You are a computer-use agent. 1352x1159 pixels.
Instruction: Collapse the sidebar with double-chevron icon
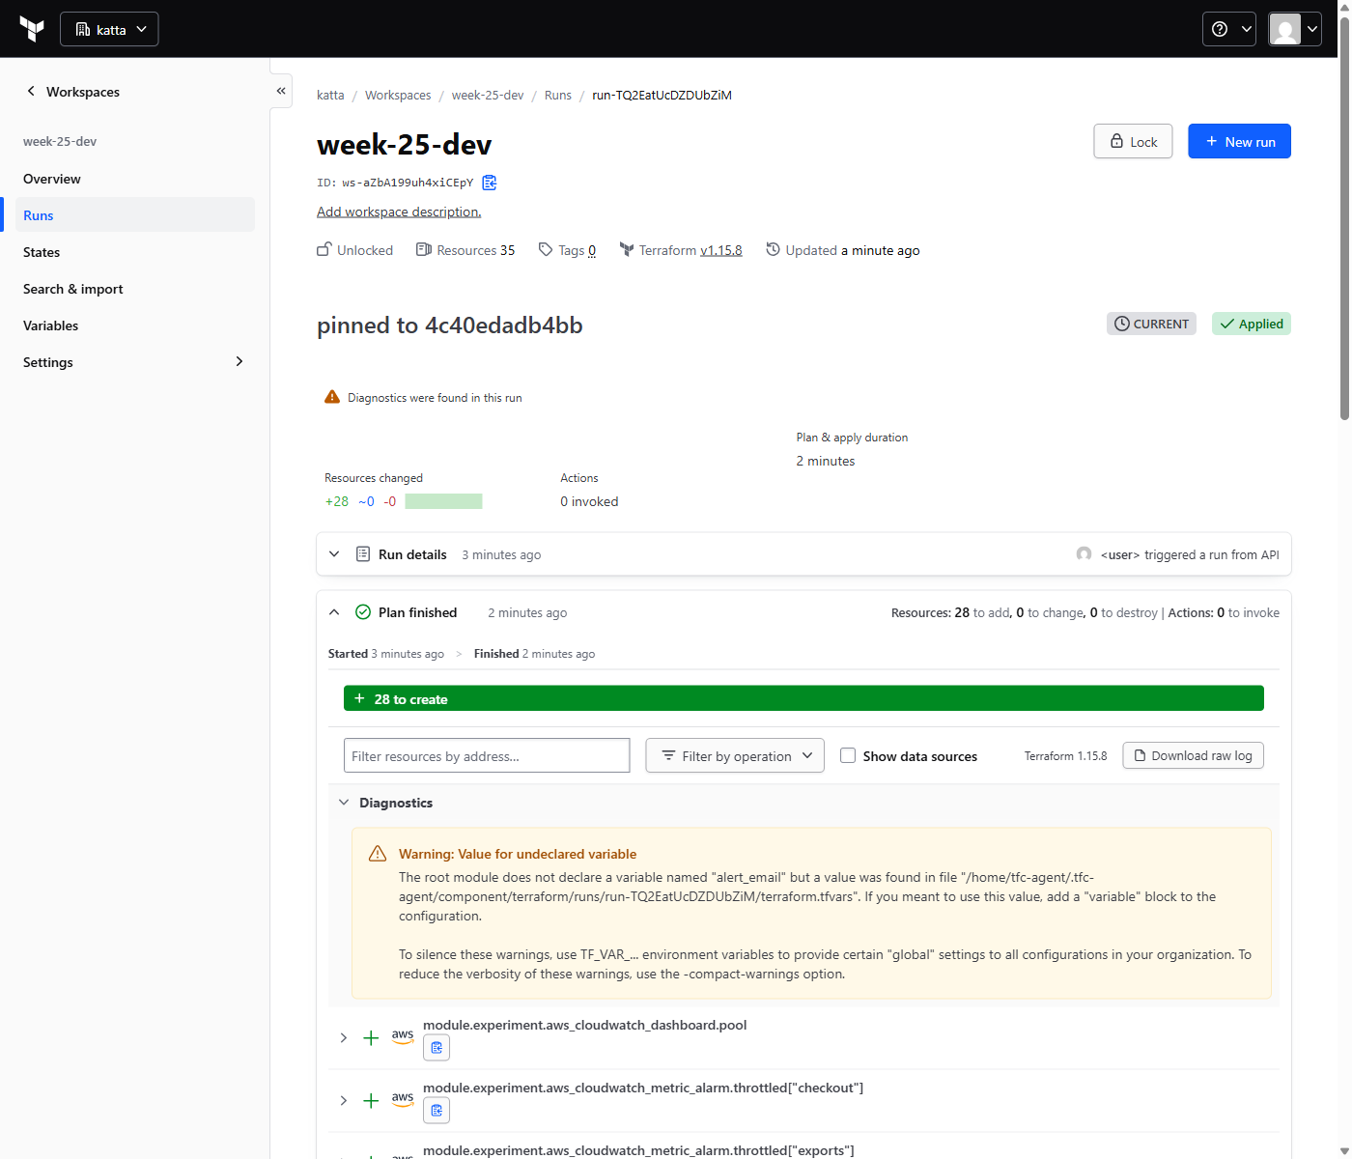[x=281, y=91]
